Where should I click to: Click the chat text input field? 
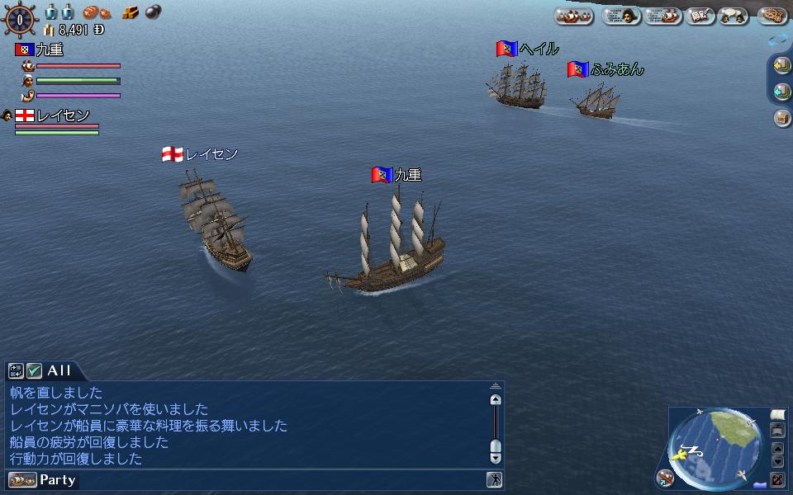pos(283,480)
